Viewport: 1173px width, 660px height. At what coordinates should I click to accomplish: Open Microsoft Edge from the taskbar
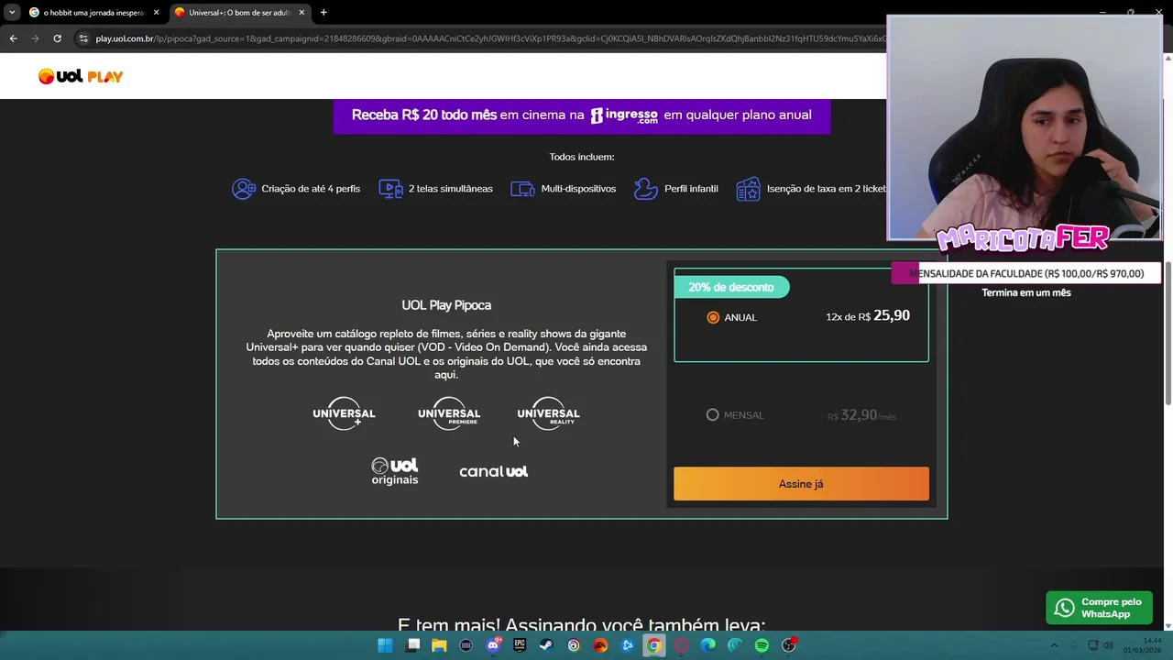click(707, 645)
